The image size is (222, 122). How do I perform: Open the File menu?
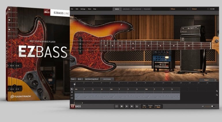72,9
